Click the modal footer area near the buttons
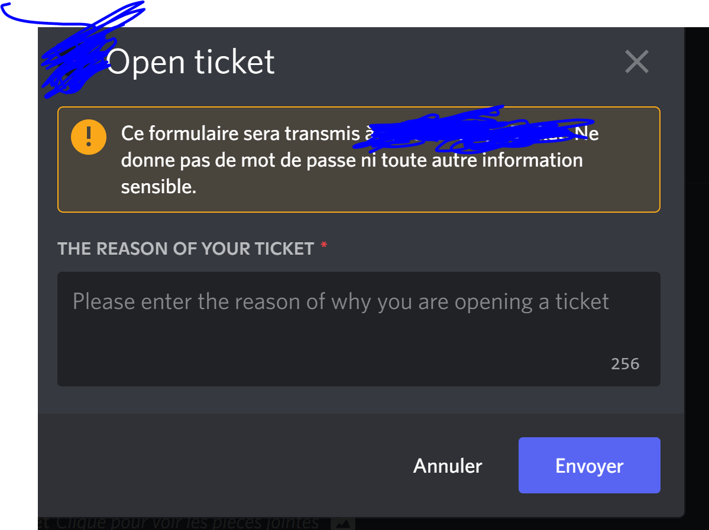The image size is (709, 530). point(237,466)
